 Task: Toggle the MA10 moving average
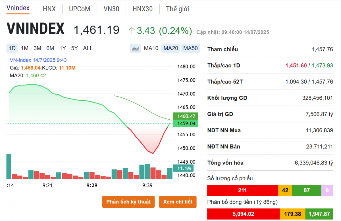click(151, 48)
